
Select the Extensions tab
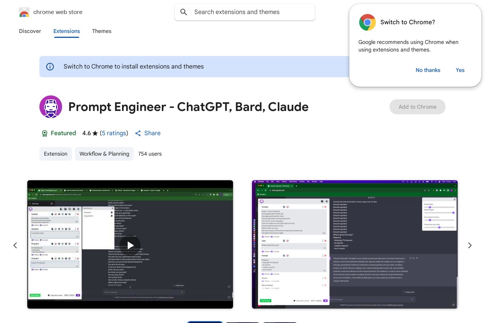click(x=67, y=31)
